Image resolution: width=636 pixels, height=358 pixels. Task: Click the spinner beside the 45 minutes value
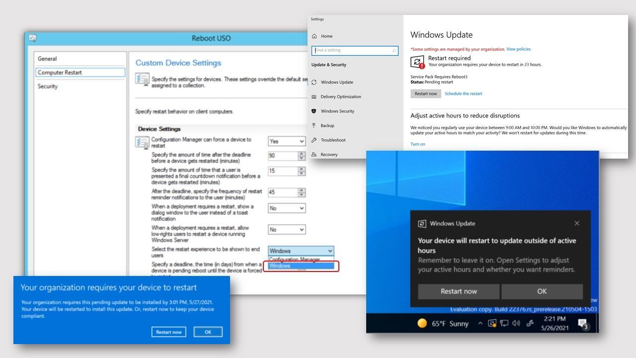tap(302, 192)
